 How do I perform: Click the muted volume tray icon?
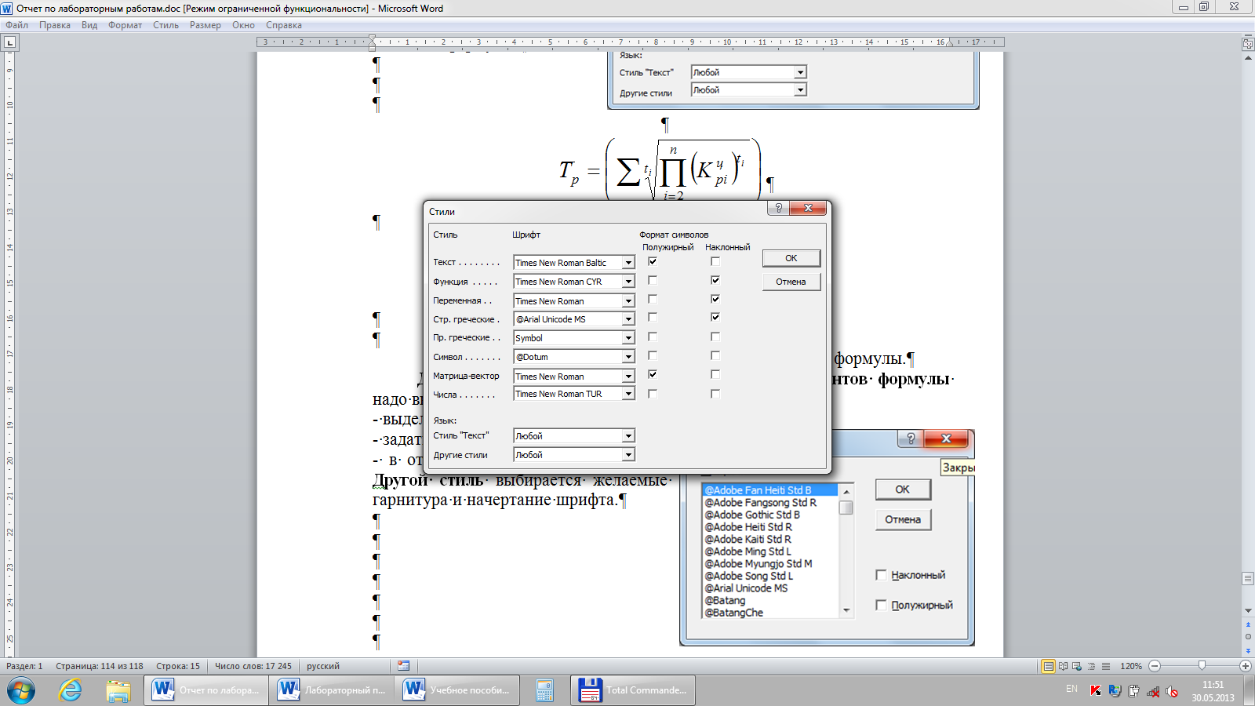(1171, 691)
